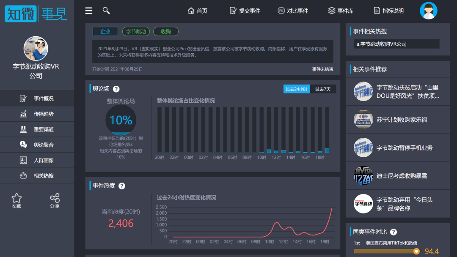Screen dimensions: 457x257
Task: Click 开始时间 2021年08月29日 text
Action: coord(118,69)
